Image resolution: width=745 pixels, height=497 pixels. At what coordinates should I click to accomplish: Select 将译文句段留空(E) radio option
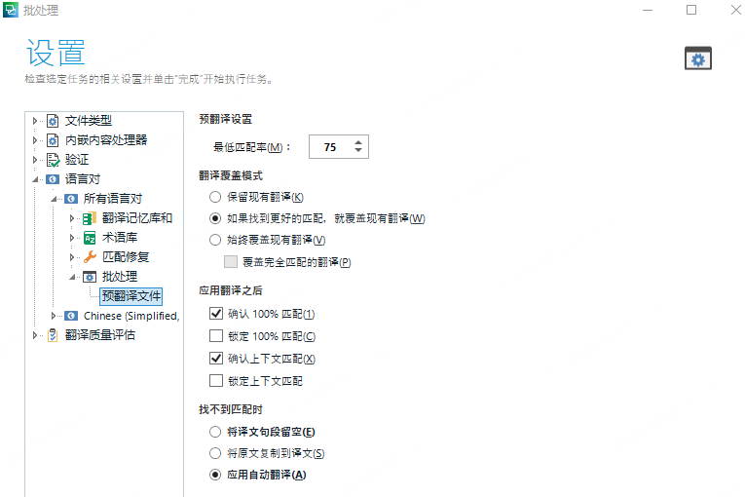pyautogui.click(x=215, y=432)
